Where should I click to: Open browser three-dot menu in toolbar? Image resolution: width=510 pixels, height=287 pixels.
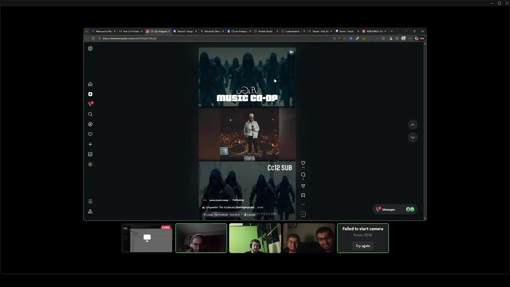coord(410,38)
